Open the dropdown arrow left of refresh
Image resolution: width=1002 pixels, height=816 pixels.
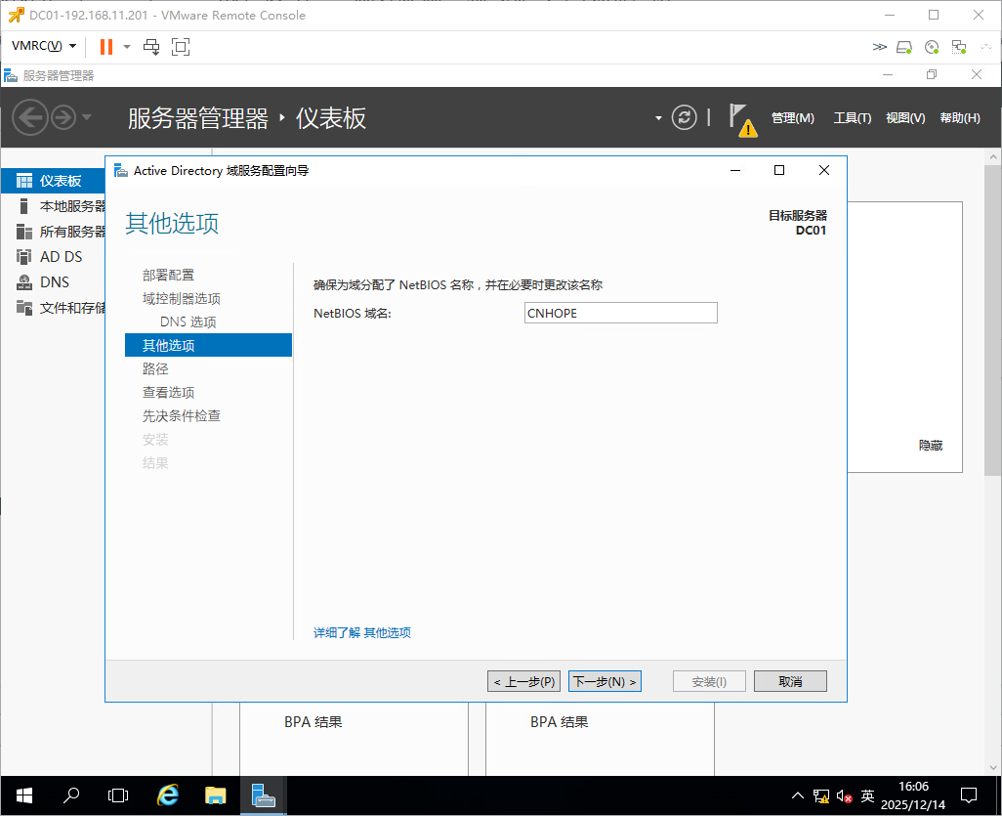point(658,118)
